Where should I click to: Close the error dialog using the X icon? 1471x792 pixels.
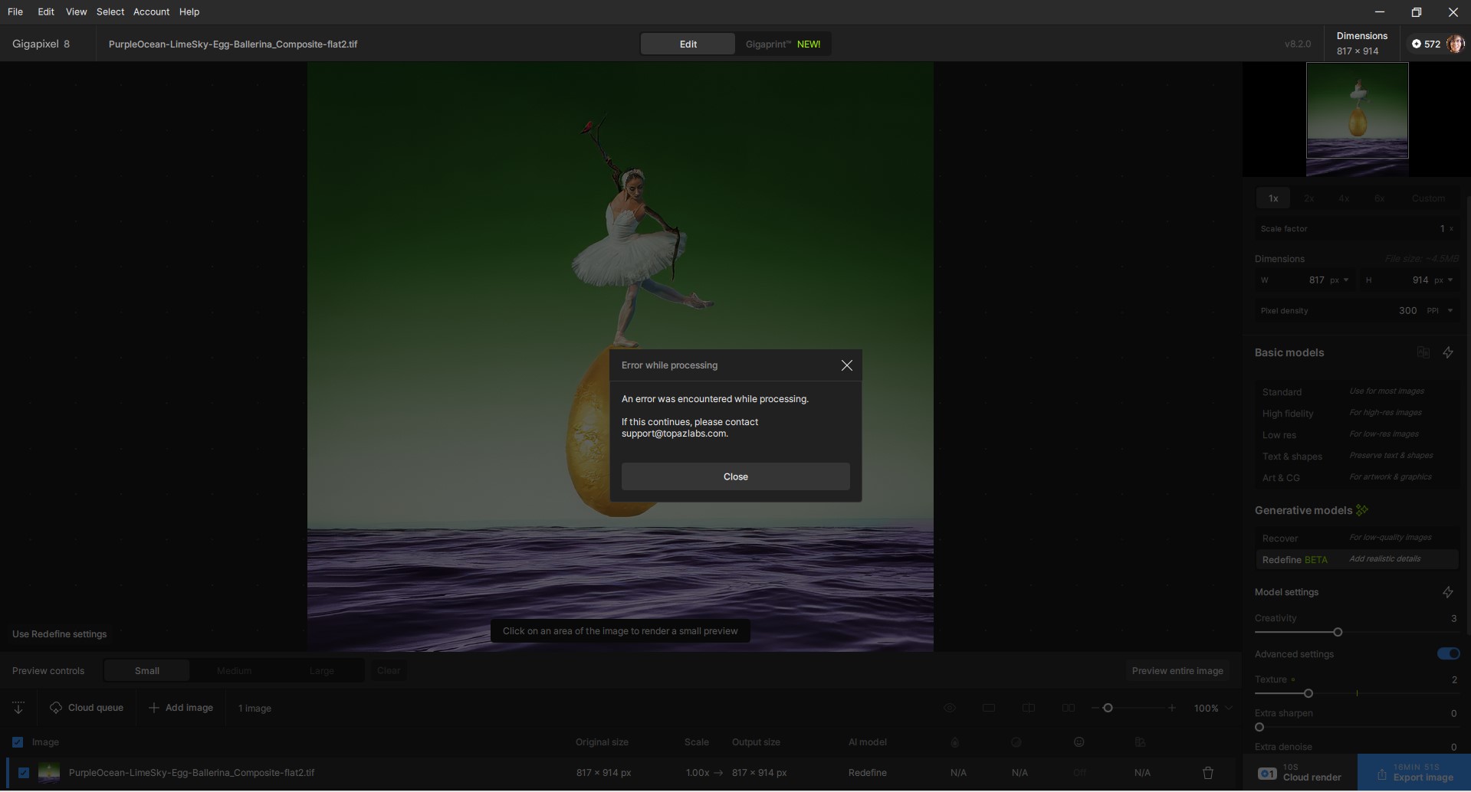coord(846,365)
